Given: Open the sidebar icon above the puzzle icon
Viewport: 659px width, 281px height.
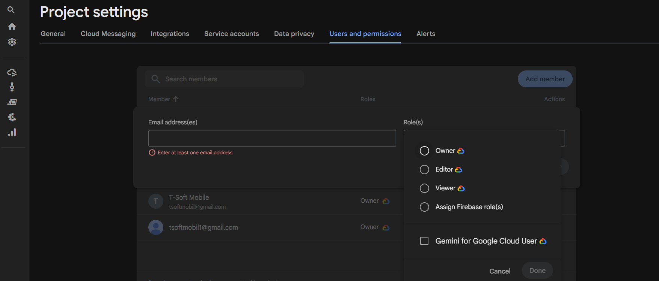Looking at the screenshot, I should pos(12,102).
